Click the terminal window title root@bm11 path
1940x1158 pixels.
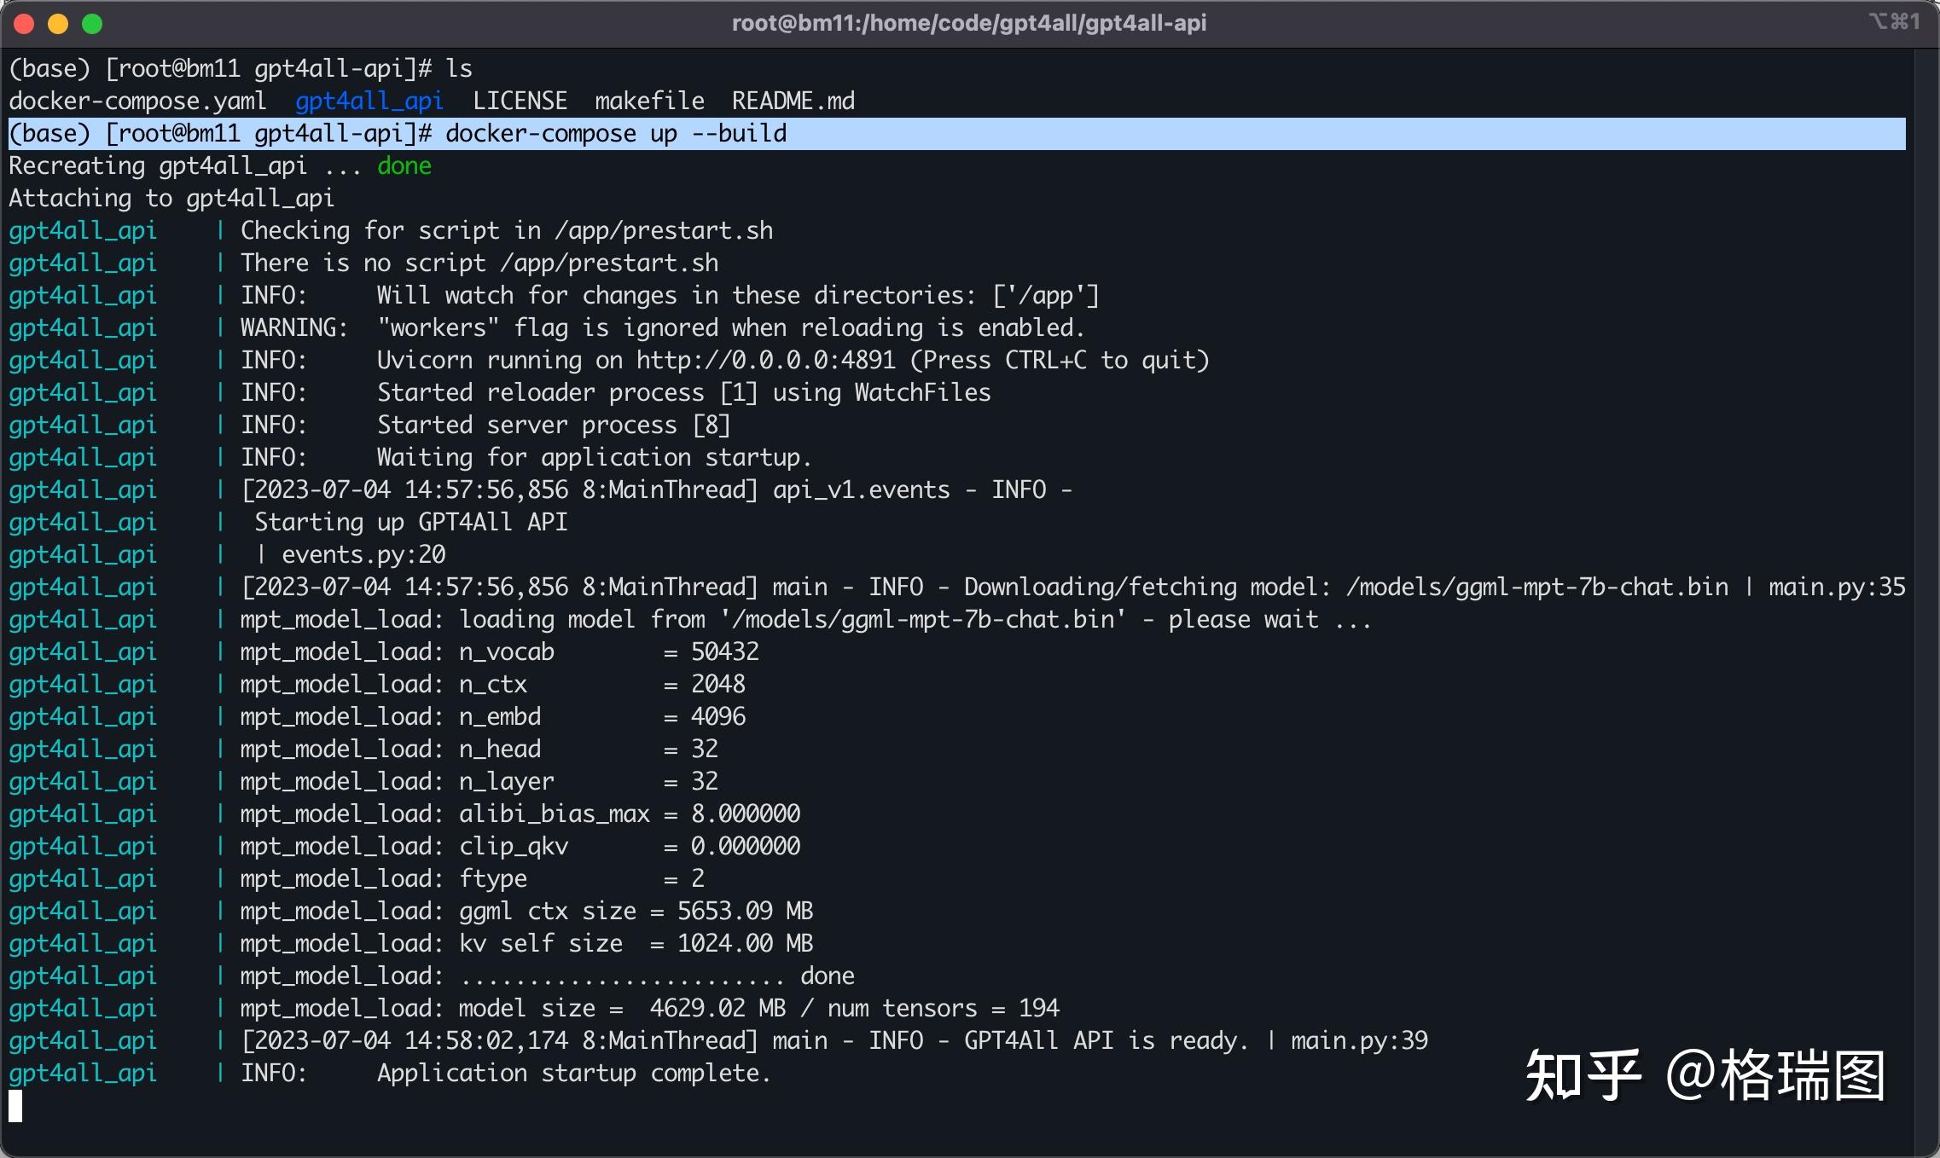pyautogui.click(x=969, y=23)
